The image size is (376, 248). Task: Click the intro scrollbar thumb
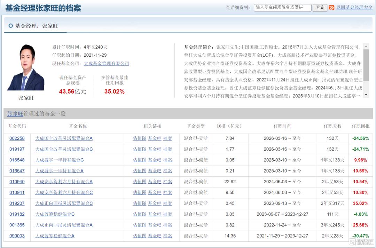(366, 65)
